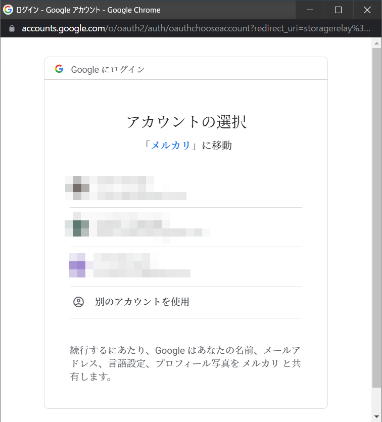The image size is (382, 422).
Task: Click the padlock site security icon
Action: (x=12, y=28)
